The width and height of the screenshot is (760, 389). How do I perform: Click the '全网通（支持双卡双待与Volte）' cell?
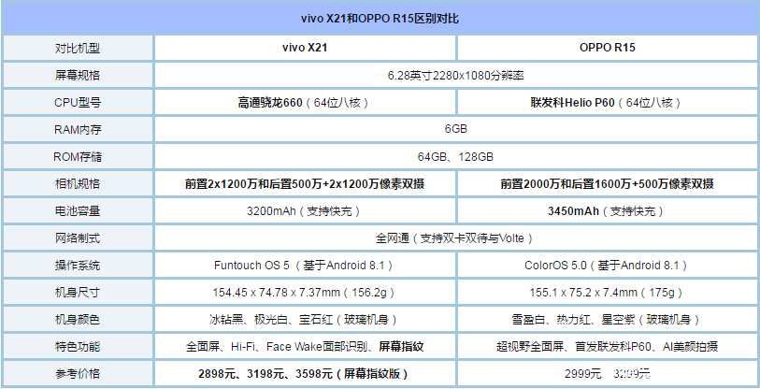[456, 238]
